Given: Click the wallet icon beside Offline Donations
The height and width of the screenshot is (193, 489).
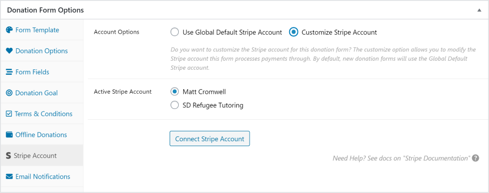Looking at the screenshot, I should [x=9, y=135].
